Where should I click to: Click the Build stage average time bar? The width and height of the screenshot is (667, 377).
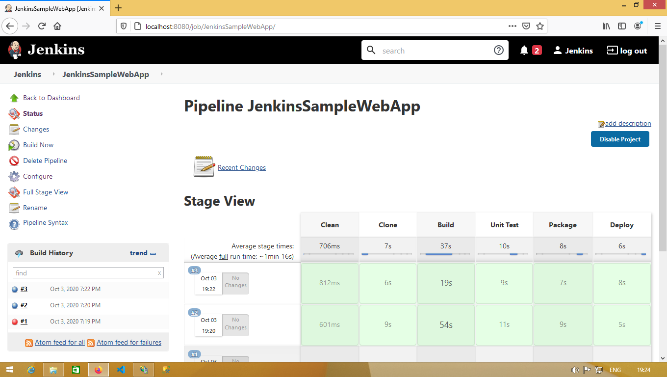tap(445, 254)
